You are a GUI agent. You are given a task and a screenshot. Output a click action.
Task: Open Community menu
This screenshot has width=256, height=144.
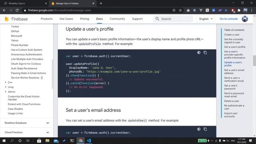[x=117, y=19]
